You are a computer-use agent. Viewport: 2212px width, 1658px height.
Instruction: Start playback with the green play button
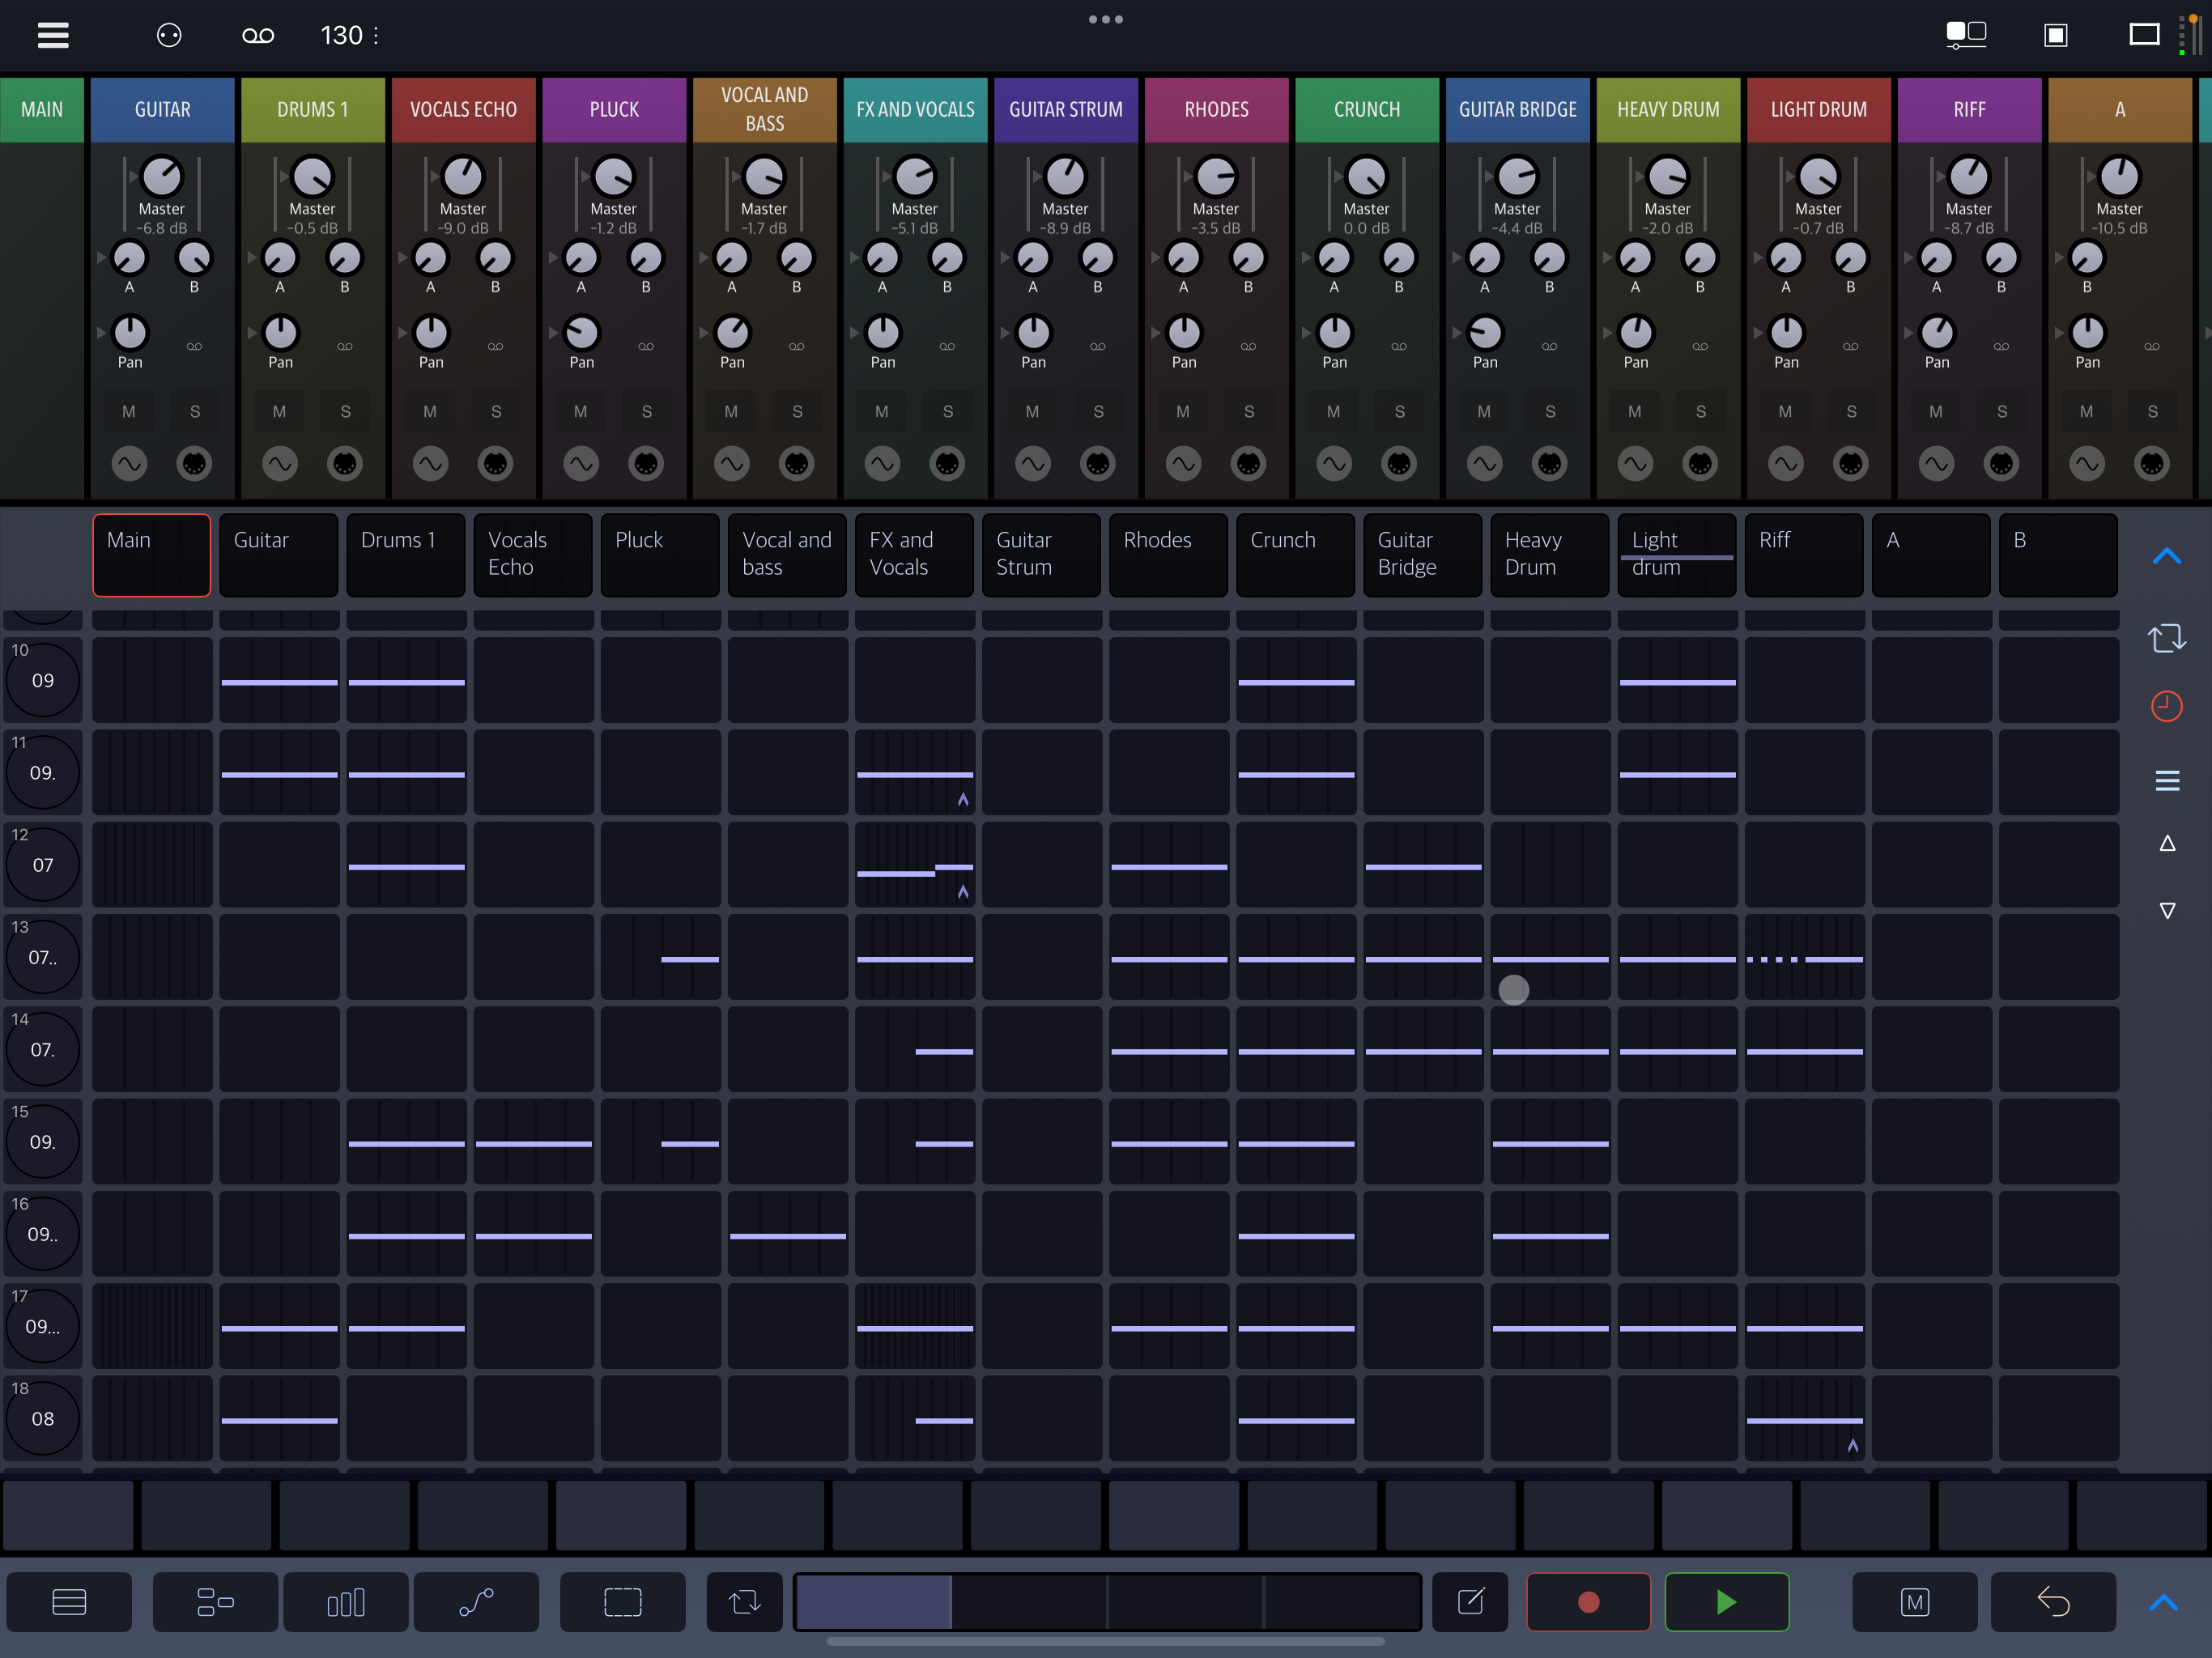[1726, 1602]
